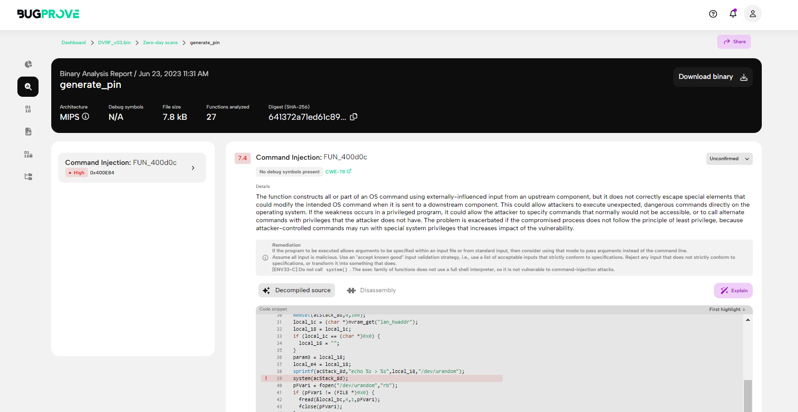Open the notifications bell
Image resolution: width=798 pixels, height=412 pixels.
coord(733,14)
